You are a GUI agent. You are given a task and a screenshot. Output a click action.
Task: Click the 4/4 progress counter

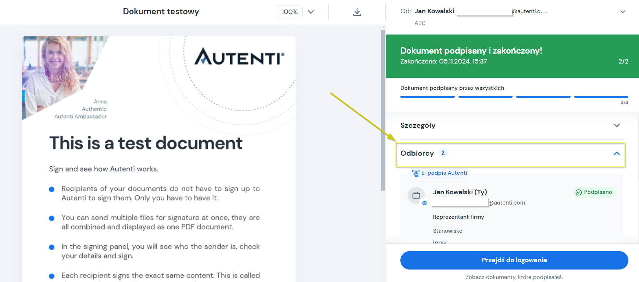(x=624, y=102)
